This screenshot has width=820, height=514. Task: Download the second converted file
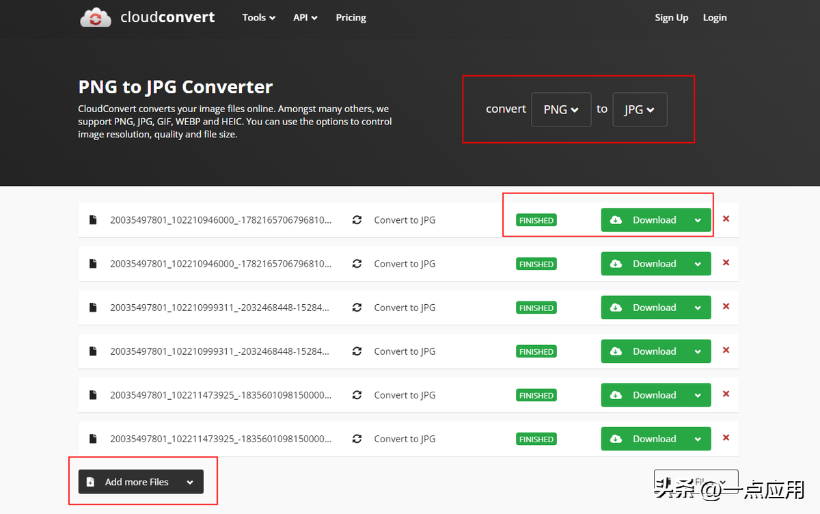tap(644, 264)
